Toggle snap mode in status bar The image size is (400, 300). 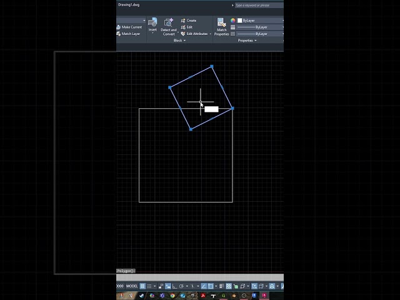point(149,286)
